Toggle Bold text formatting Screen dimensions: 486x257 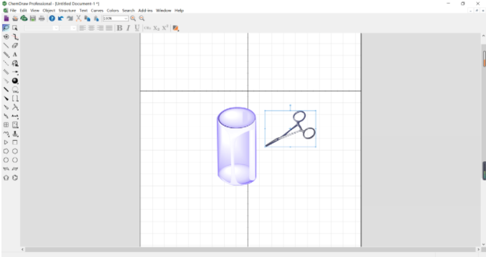point(120,28)
